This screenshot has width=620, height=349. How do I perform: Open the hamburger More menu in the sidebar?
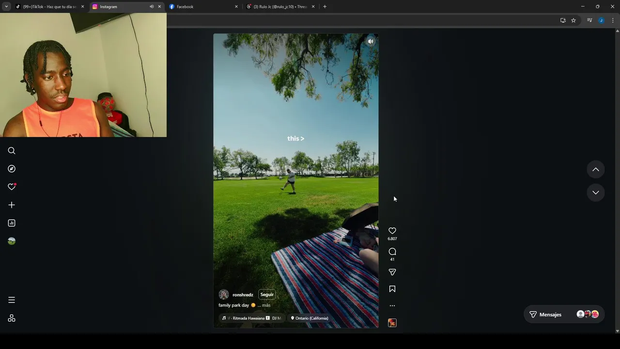click(12, 300)
